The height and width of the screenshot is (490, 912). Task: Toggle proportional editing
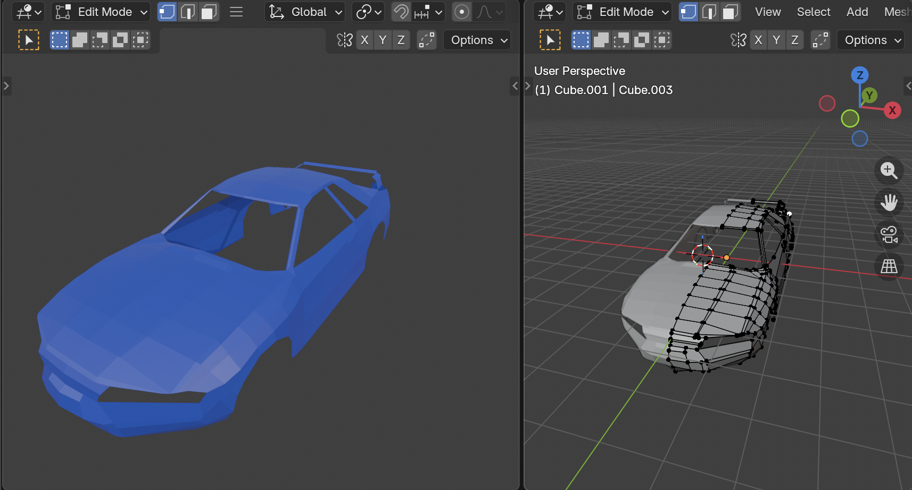pos(462,12)
